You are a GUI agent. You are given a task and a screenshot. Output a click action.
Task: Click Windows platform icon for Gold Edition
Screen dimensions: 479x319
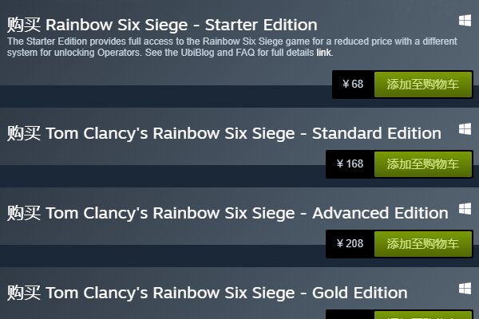(464, 289)
